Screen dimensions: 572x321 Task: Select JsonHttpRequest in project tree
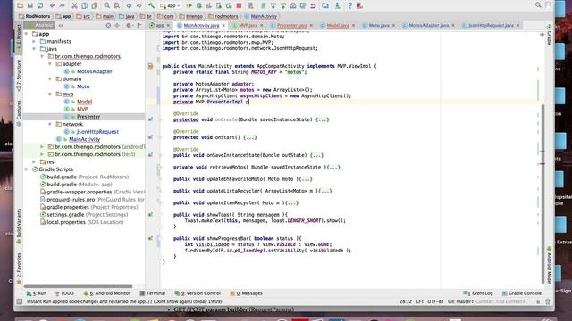tap(97, 132)
